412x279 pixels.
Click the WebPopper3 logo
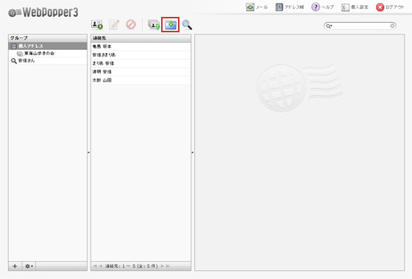coord(43,12)
